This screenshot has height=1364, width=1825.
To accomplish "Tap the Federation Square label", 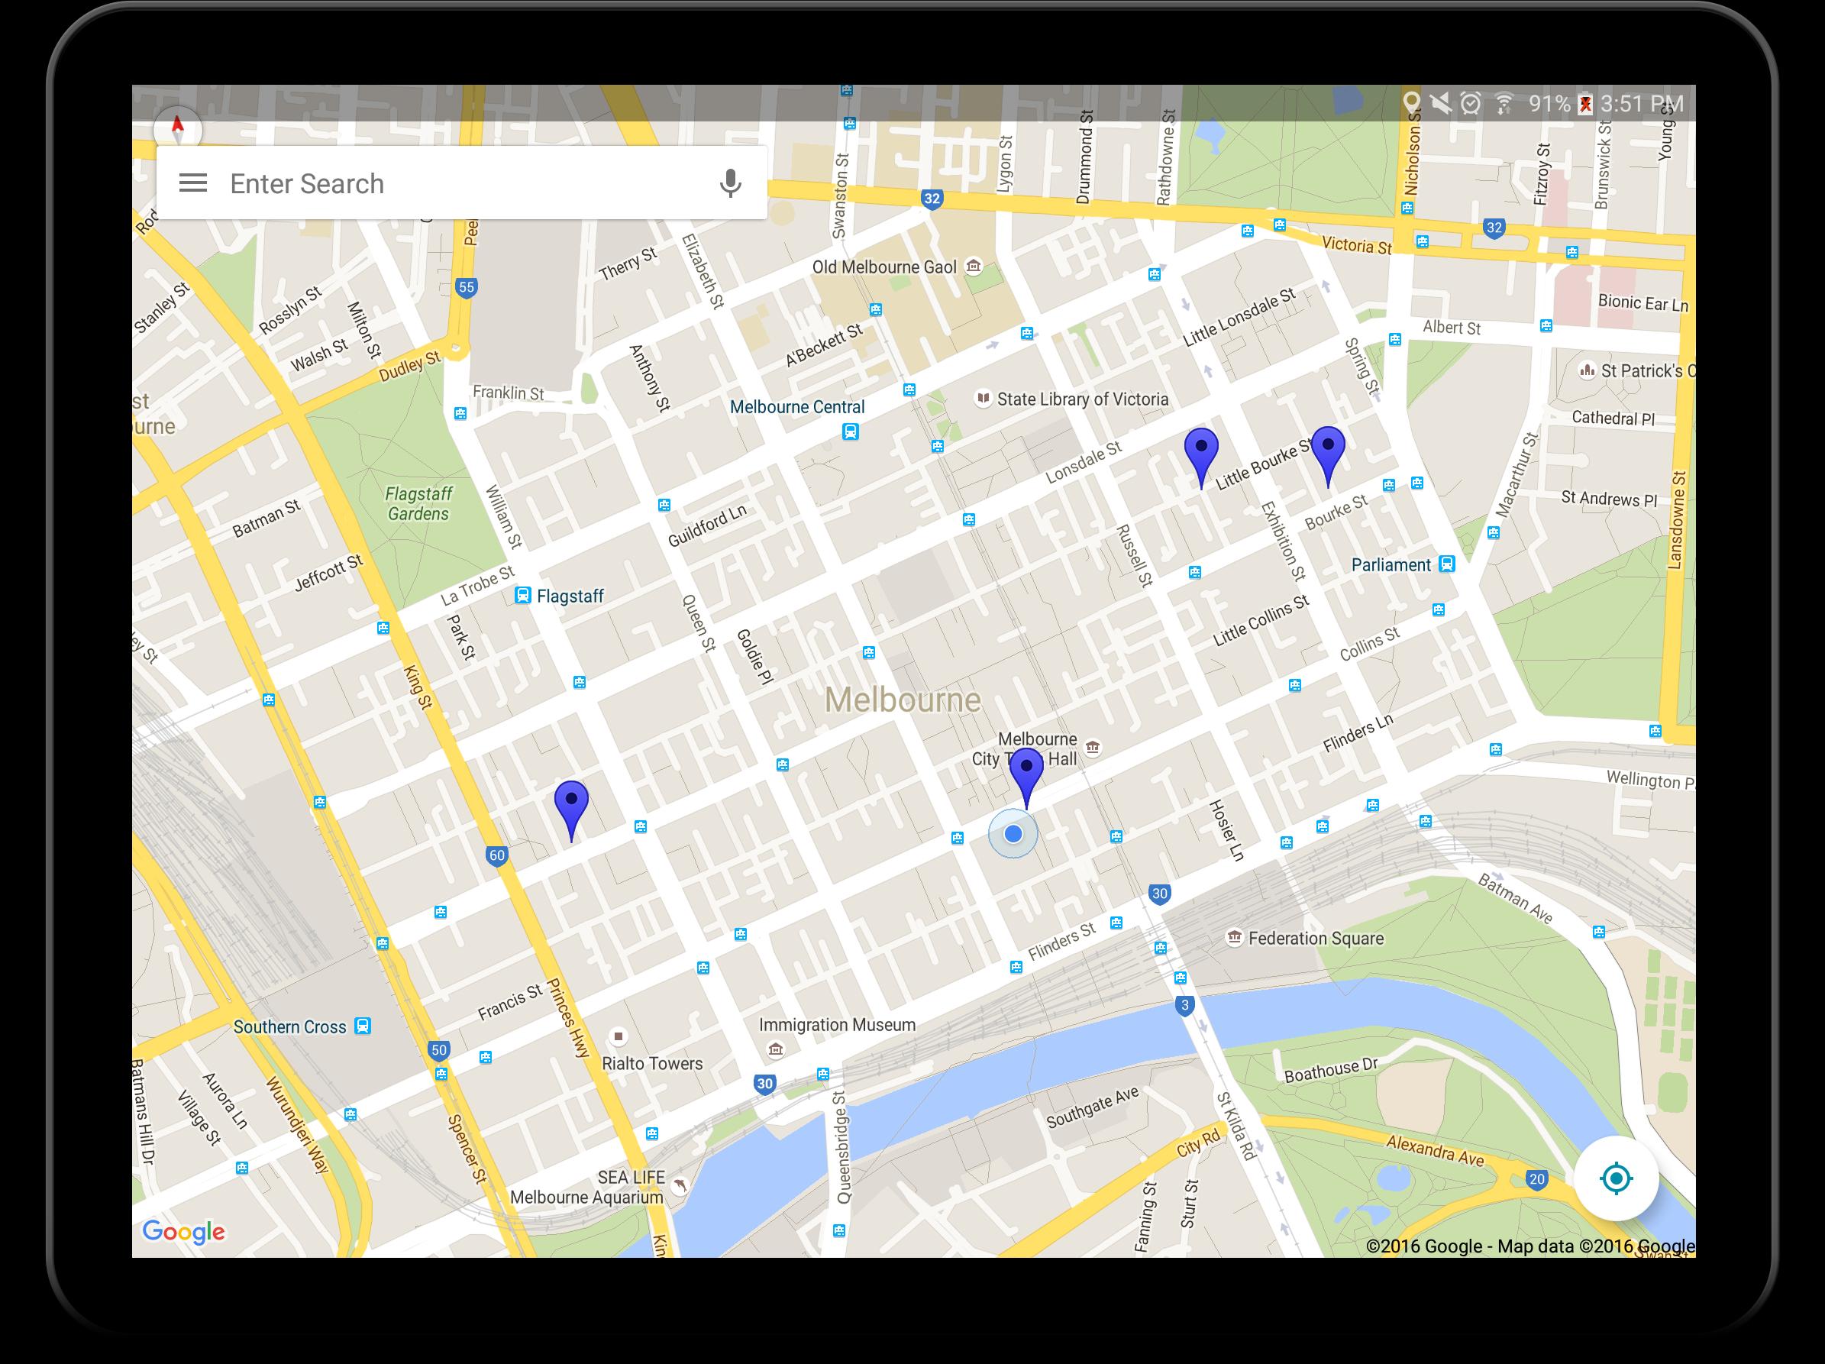I will tap(1316, 938).
